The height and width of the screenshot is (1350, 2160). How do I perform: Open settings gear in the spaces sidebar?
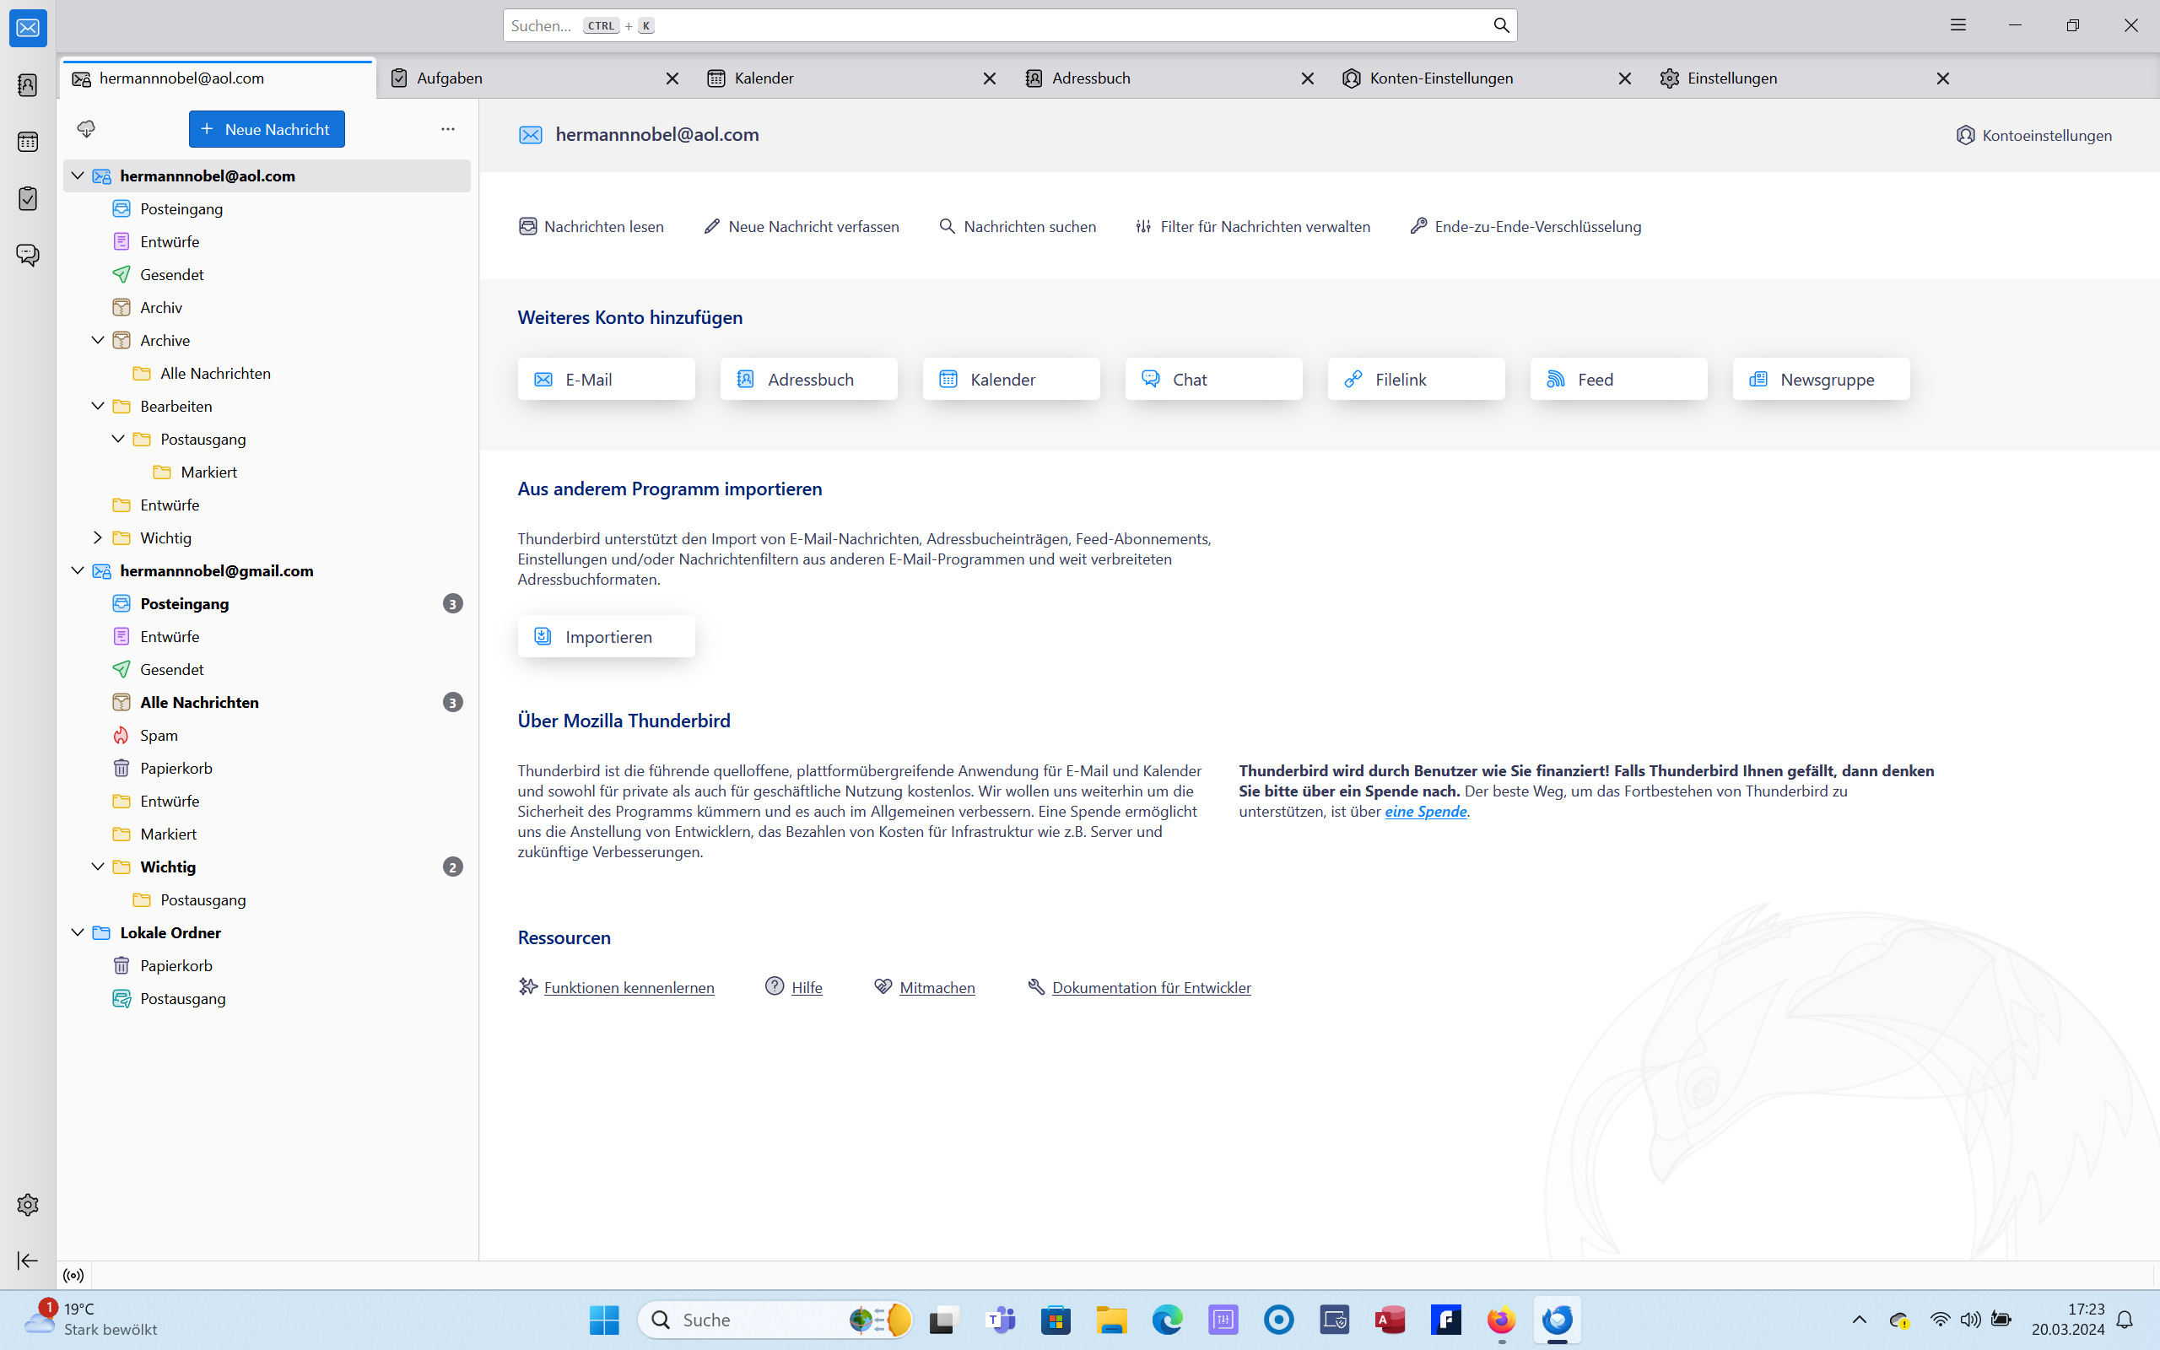pos(28,1205)
